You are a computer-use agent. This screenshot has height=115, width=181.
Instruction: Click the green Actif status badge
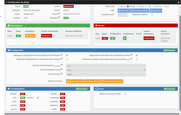click(26, 7)
